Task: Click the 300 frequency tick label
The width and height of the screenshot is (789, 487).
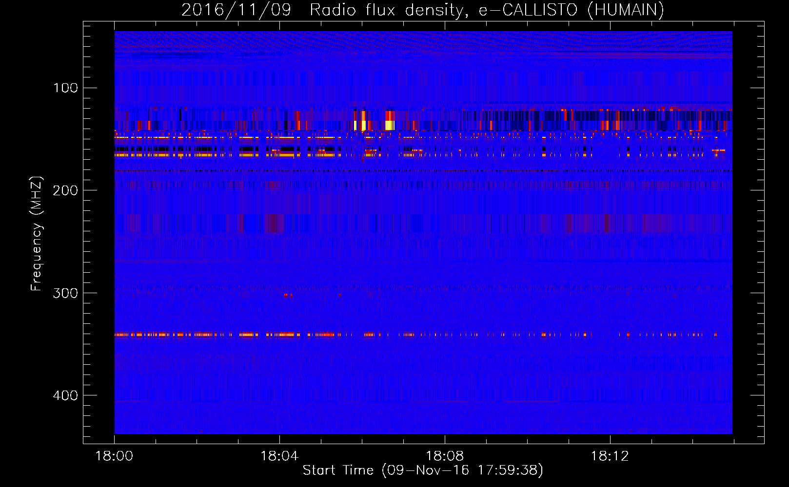Action: (x=66, y=293)
